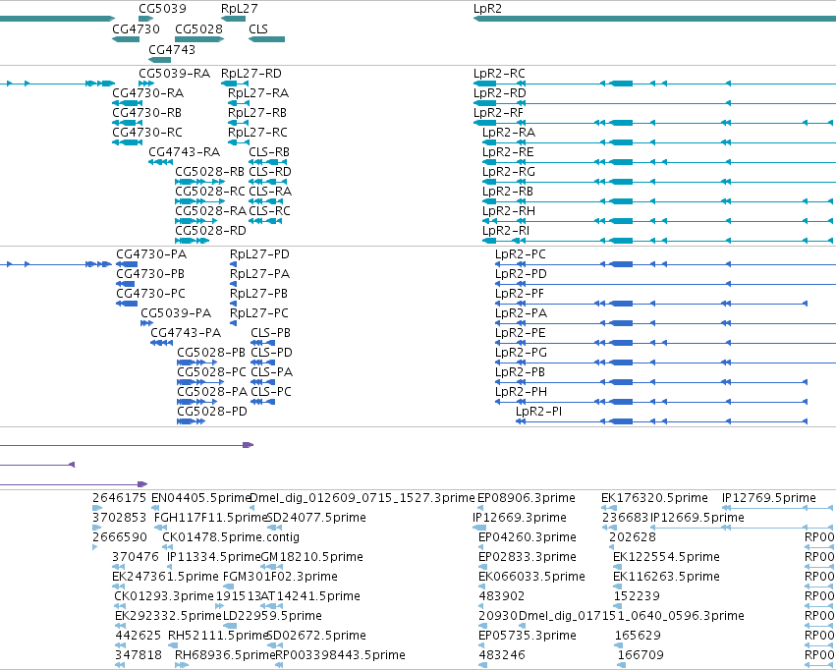
Task: Select EST GM18210.5prime
Action: pos(311,557)
